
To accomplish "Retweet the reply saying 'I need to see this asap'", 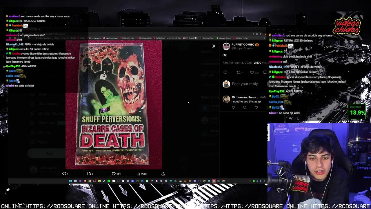I will 245,107.
